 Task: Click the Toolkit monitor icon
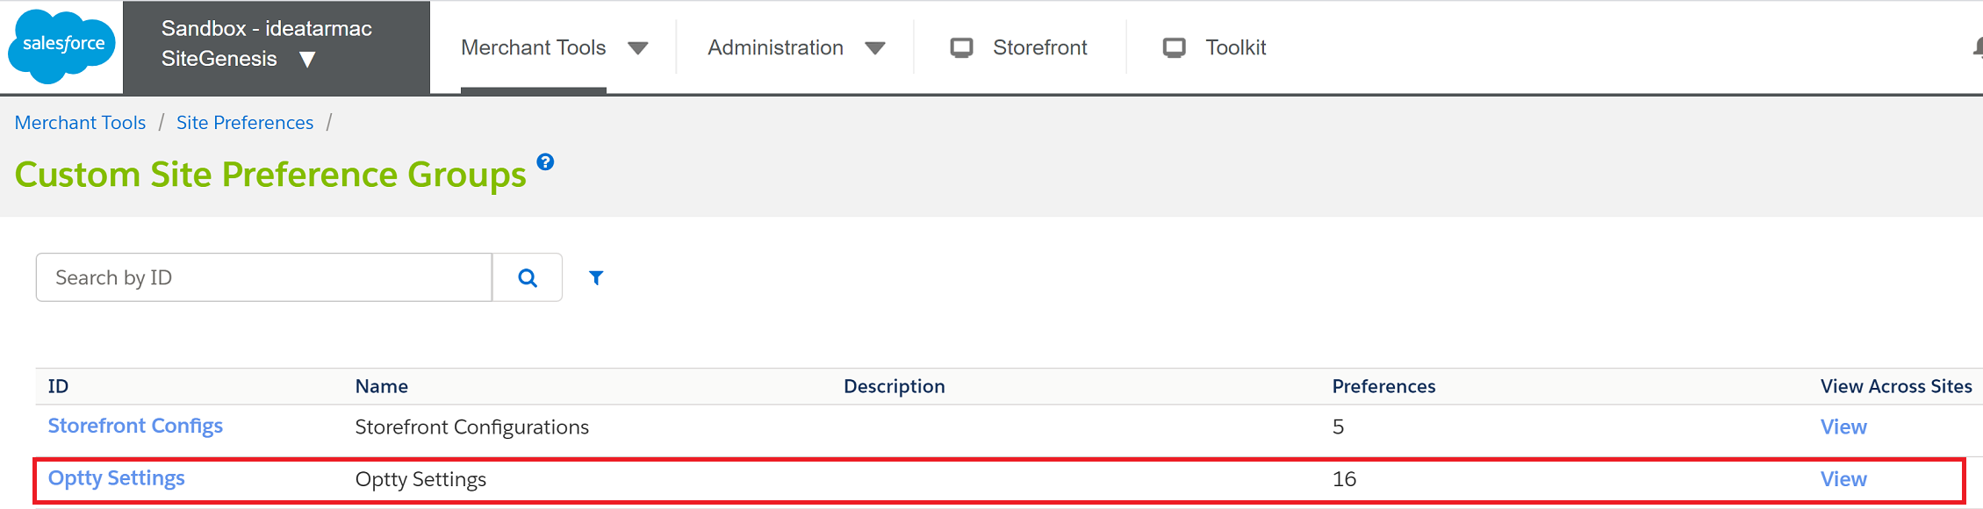pos(1174,47)
